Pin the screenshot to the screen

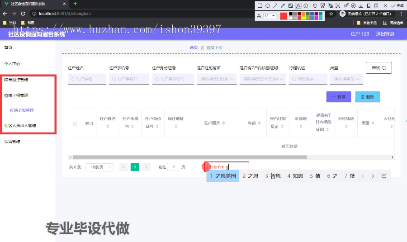point(346,5)
